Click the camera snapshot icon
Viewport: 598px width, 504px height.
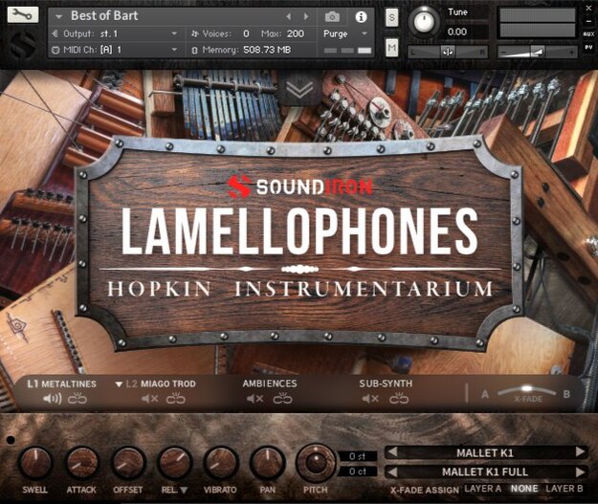332,16
